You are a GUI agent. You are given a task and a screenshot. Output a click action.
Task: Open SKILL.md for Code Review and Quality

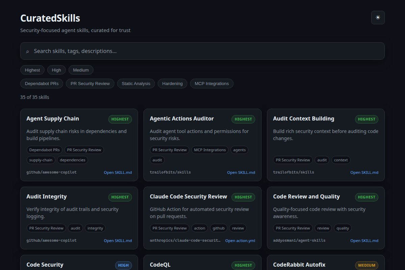pyautogui.click(x=364, y=241)
